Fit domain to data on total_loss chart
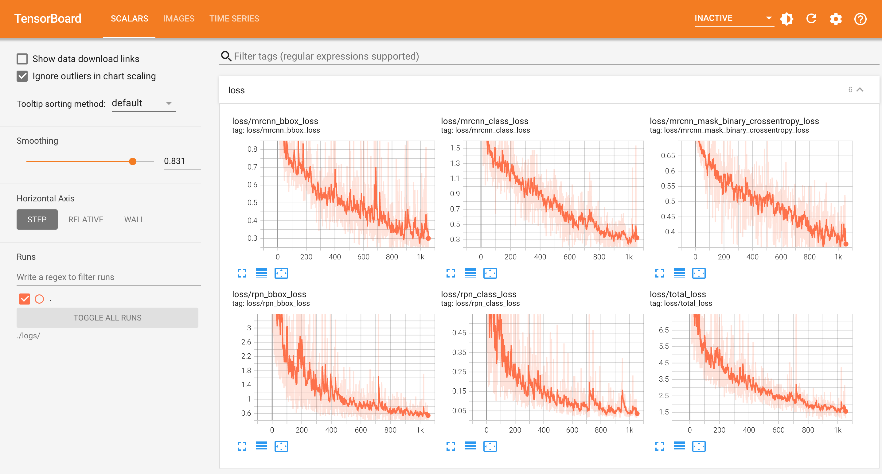The width and height of the screenshot is (882, 474). (x=698, y=446)
